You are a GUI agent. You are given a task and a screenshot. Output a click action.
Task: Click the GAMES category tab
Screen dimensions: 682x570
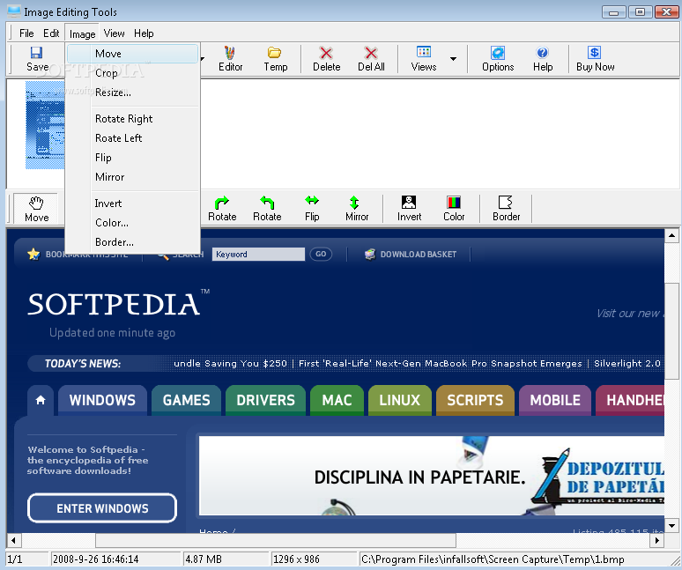[x=186, y=400]
